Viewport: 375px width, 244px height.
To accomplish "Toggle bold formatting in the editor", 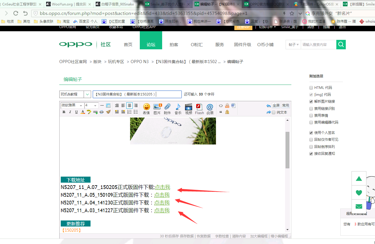I will tap(64, 112).
